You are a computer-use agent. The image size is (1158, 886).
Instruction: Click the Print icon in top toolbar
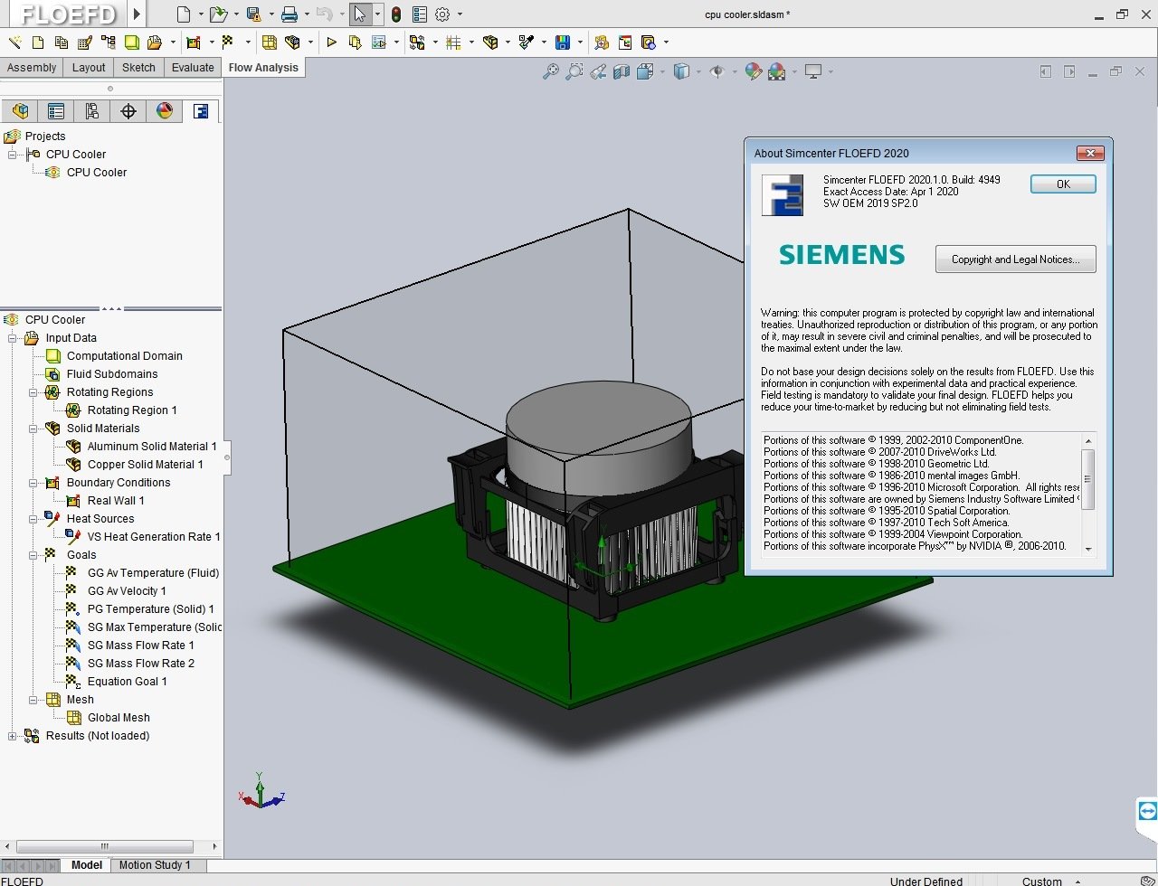(289, 14)
